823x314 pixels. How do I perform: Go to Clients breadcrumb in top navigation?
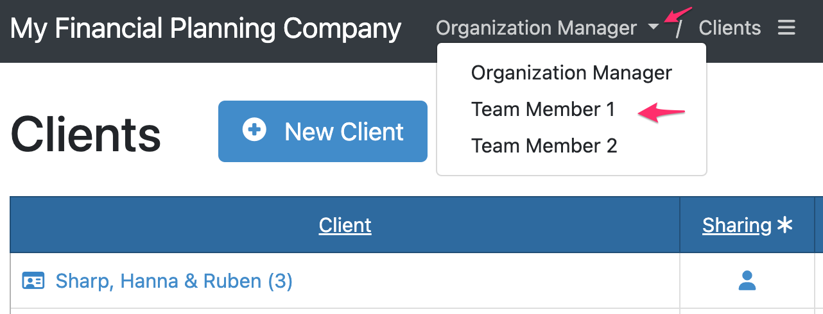pos(730,28)
